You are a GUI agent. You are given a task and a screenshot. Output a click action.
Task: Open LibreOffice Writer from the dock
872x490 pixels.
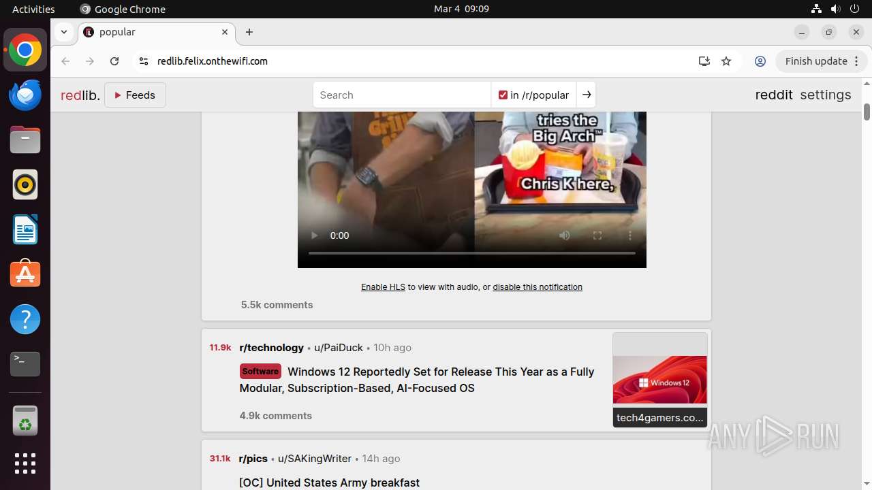coord(25,230)
